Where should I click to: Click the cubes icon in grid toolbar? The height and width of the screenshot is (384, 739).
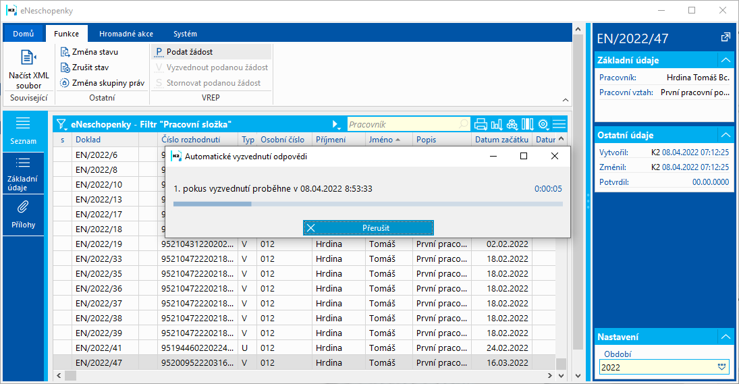pyautogui.click(x=512, y=124)
